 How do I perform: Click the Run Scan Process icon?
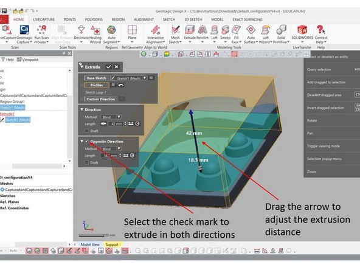(41, 34)
